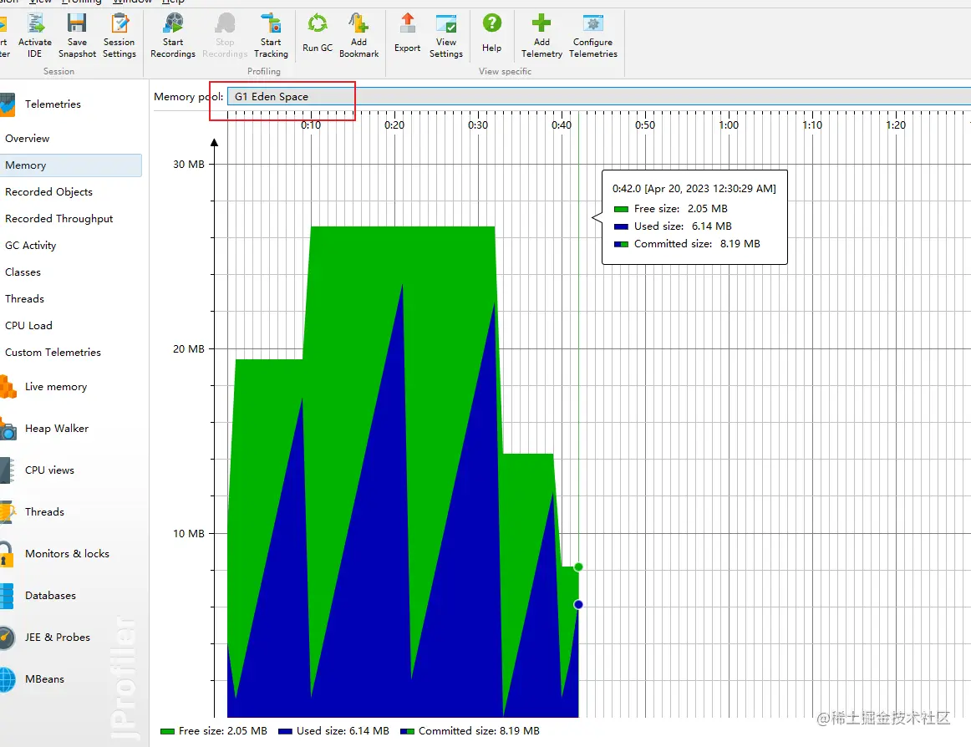The height and width of the screenshot is (747, 971).
Task: Open the JEE & Probes section
Action: pos(58,638)
